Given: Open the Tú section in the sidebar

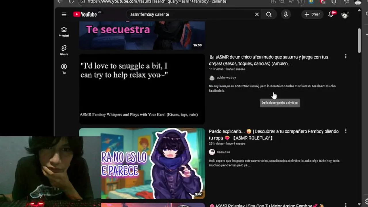Looking at the screenshot, I should (64, 69).
